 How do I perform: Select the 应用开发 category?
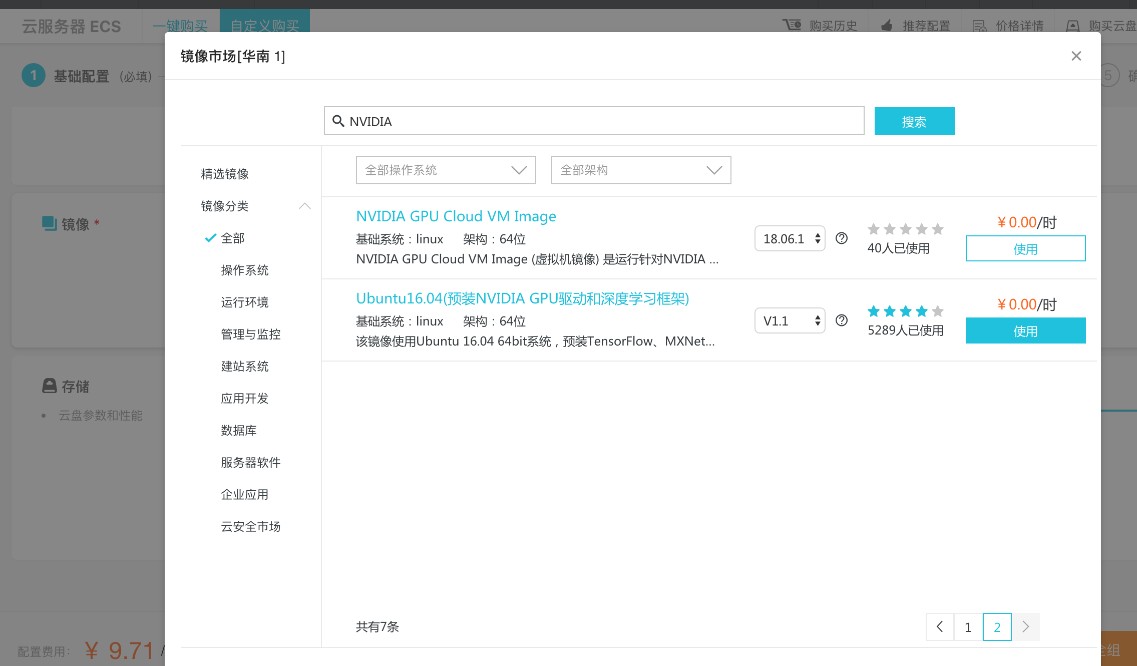coord(245,398)
